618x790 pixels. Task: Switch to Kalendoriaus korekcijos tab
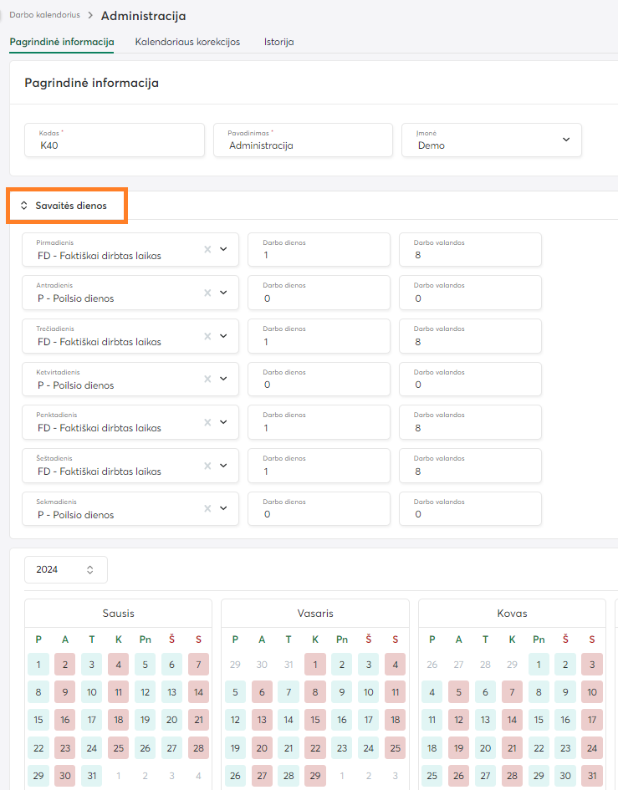pos(187,42)
